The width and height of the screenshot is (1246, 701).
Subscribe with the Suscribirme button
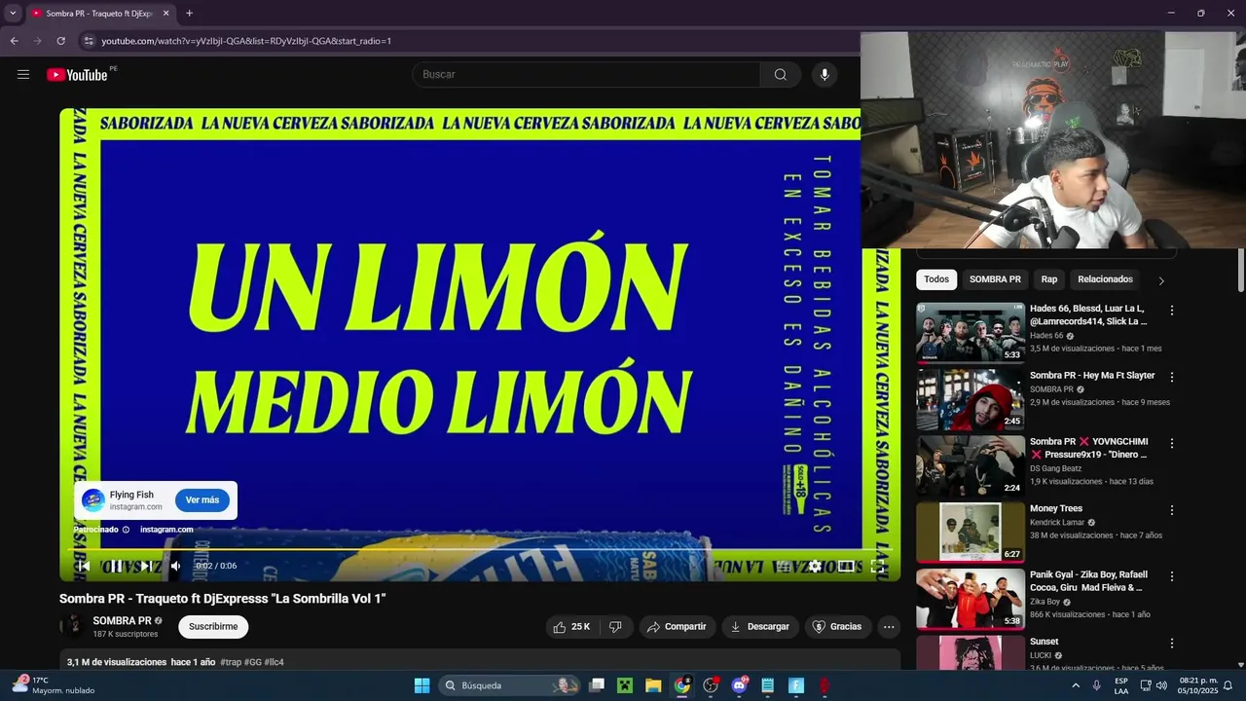pos(213,627)
